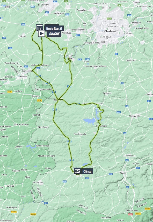Image resolution: width=153 pixels, height=222 pixels.
Task: Click the Chimay location label
Action: click(87, 172)
